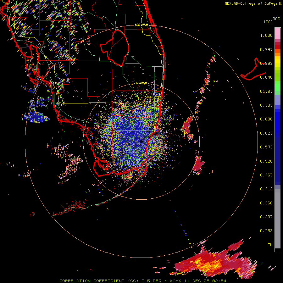Click the 0.627 color scale value
283x283 pixels.
(266, 133)
